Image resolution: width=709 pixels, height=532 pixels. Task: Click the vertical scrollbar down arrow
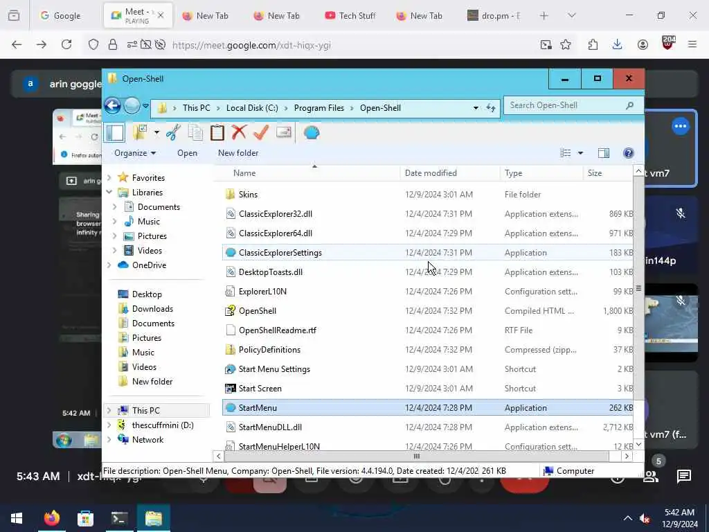point(638,444)
